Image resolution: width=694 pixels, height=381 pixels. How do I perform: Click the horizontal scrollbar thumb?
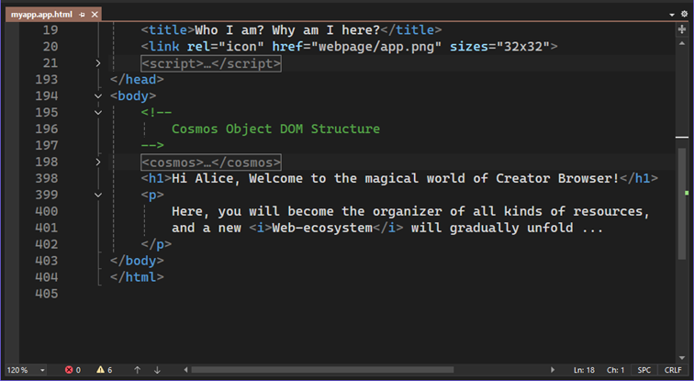pos(322,370)
